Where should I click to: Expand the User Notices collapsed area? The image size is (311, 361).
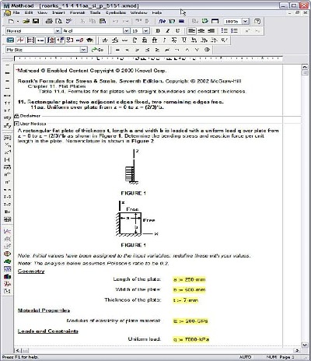coord(16,124)
